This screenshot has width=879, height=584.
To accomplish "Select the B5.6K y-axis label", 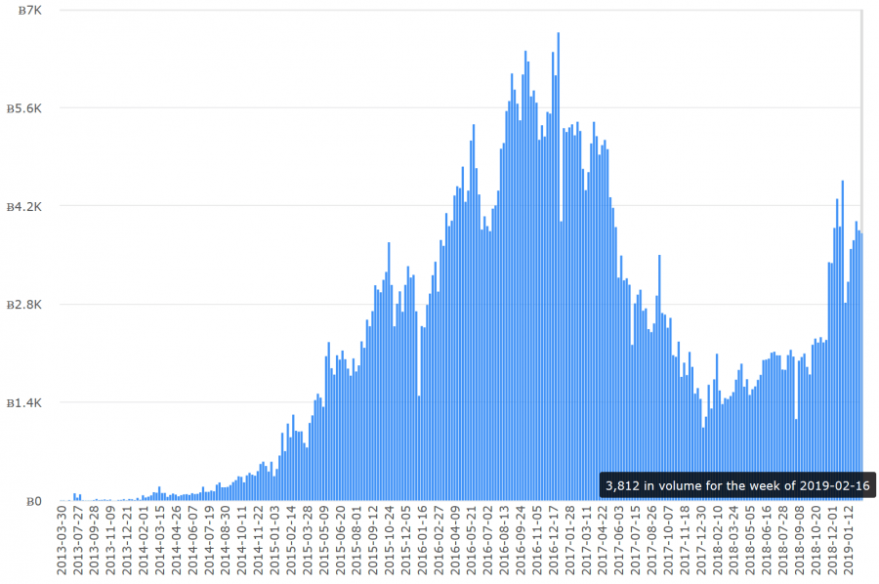I will pyautogui.click(x=24, y=108).
